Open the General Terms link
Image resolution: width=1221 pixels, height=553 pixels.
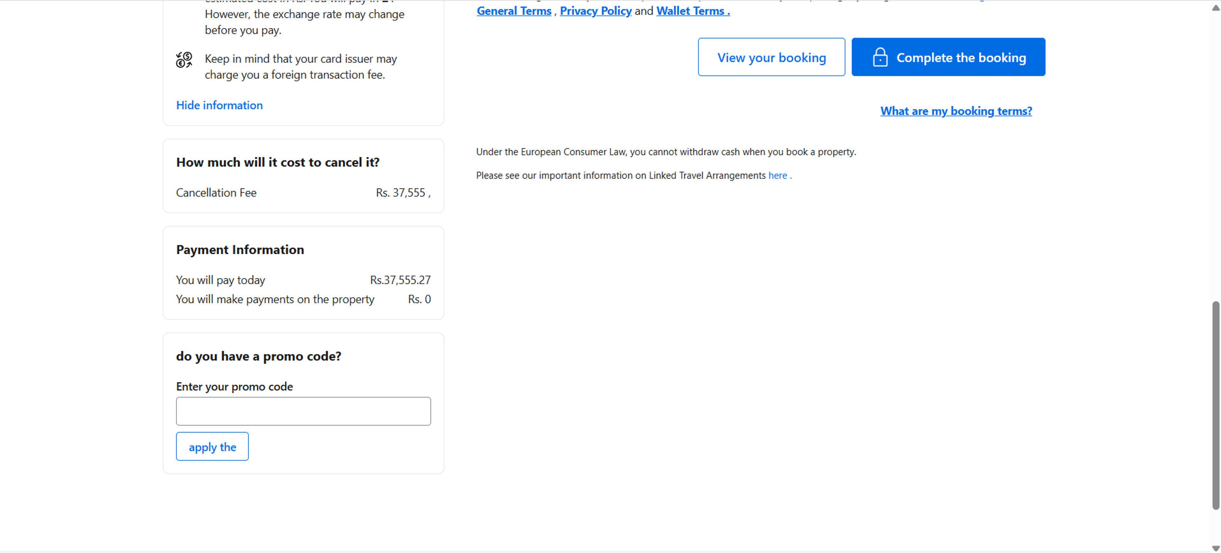[514, 11]
